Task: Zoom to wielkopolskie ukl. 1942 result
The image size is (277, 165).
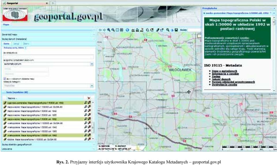Action: 86,127
